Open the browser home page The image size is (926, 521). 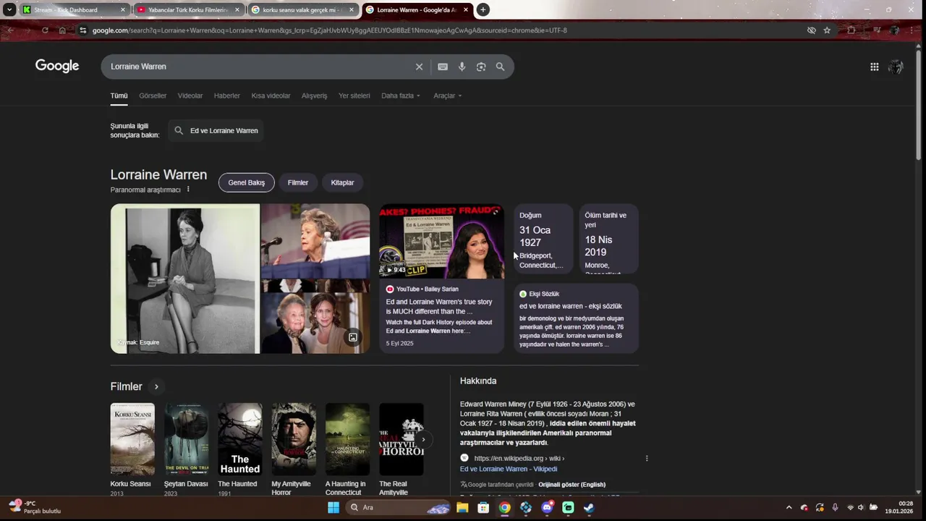pos(62,30)
